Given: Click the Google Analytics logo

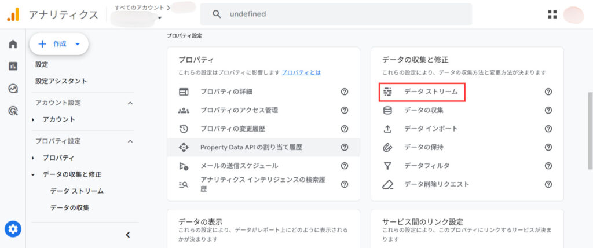Looking at the screenshot, I should coord(13,14).
